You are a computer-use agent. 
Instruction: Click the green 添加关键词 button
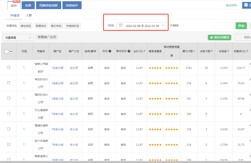point(219,38)
